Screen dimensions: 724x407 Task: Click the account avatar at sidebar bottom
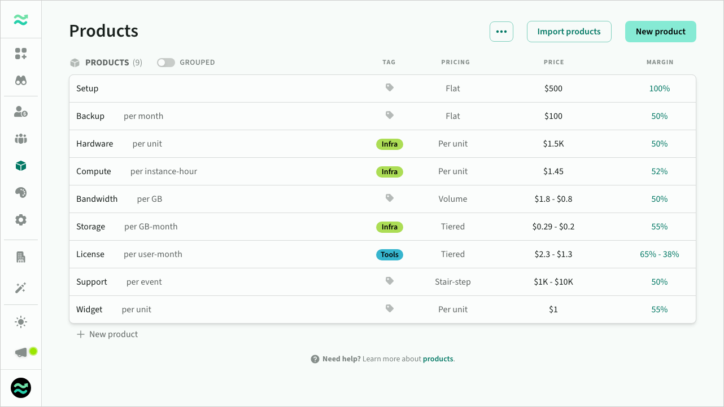tap(21, 388)
